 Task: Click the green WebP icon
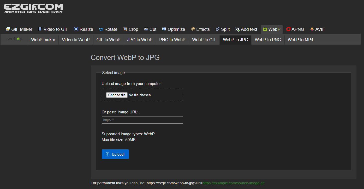point(265,29)
